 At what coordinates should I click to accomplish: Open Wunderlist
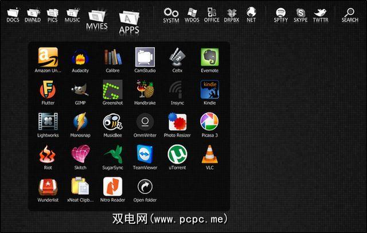click(48, 189)
